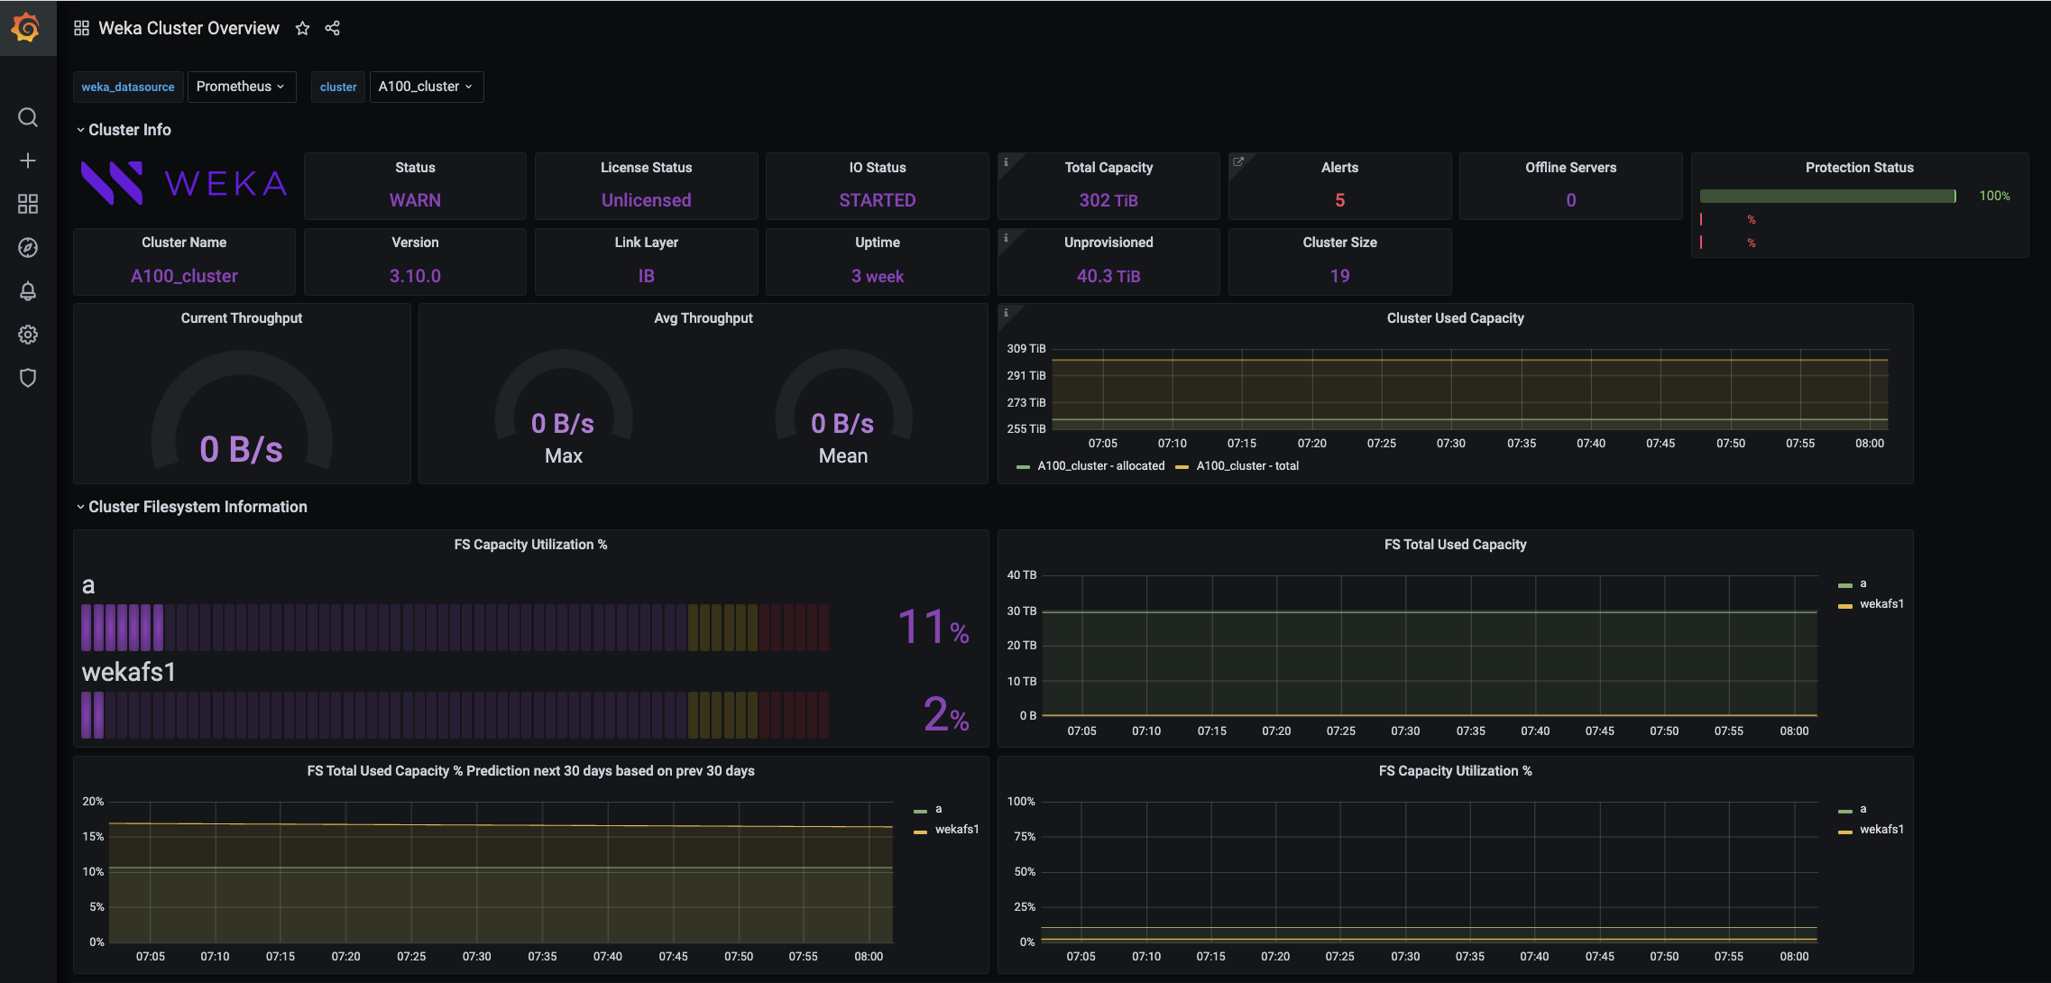Click the Grafana logo
The width and height of the screenshot is (2051, 983).
(28, 28)
